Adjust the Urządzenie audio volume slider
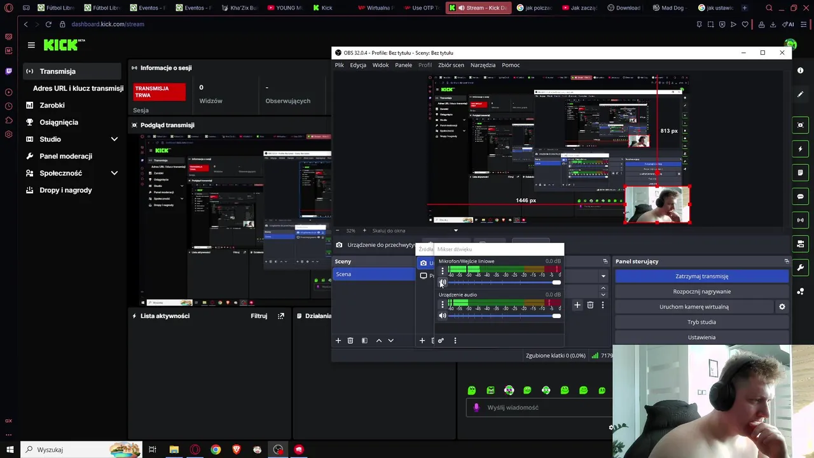The image size is (814, 458). (x=504, y=316)
